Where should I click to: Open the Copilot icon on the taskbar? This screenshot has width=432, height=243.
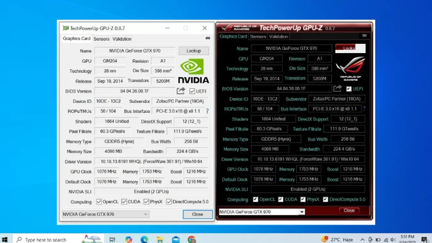[128, 239]
